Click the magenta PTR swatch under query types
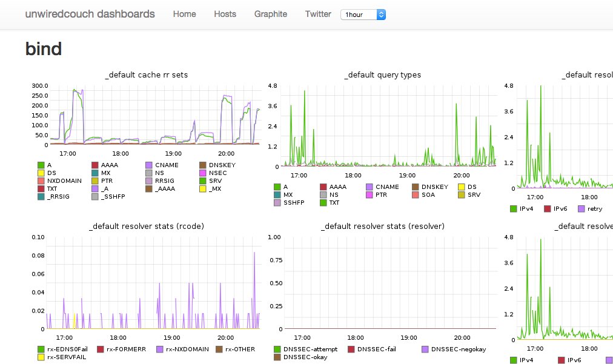This screenshot has height=364, width=613. click(x=369, y=194)
